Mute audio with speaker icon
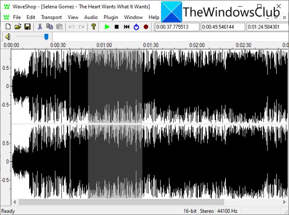This screenshot has height=215, width=289. pyautogui.click(x=8, y=37)
